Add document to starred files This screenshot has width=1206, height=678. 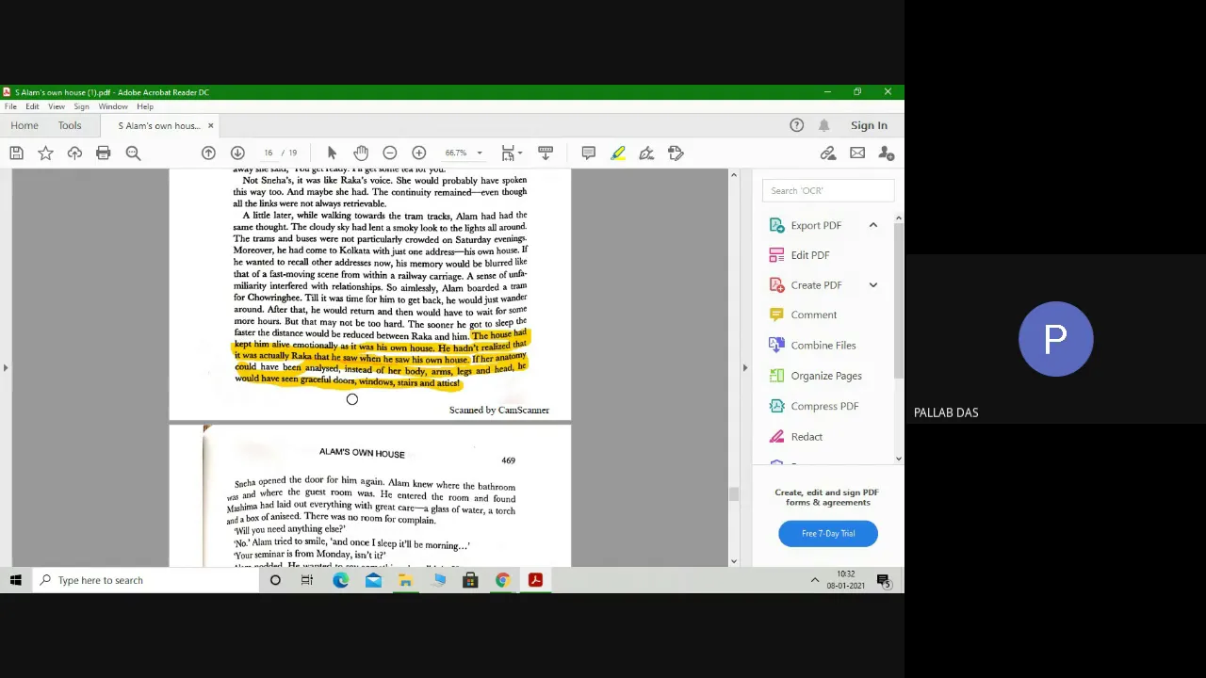point(45,153)
